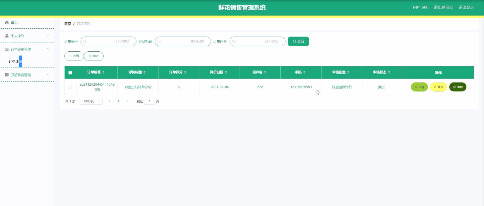Click the 订单评价管理 sidebar menu label
Image resolution: width=484 pixels, height=206 pixels.
pyautogui.click(x=21, y=49)
